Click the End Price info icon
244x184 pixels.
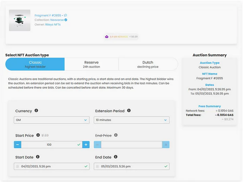click(116, 135)
